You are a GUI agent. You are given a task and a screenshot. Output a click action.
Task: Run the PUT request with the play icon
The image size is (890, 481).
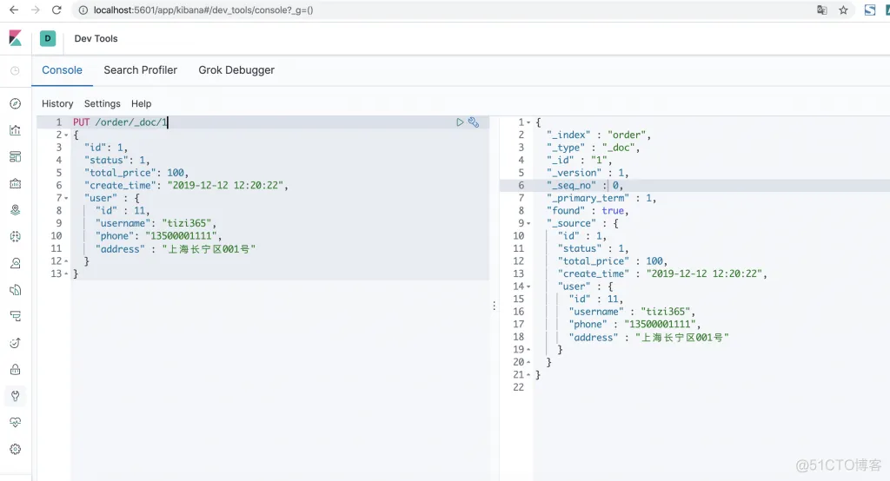click(x=460, y=122)
